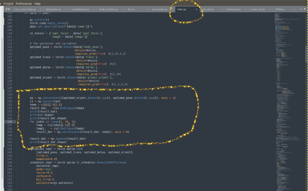This screenshot has width=308, height=191.
Task: Click the 'in_tensor' variable on line 110
Action: click(37, 33)
